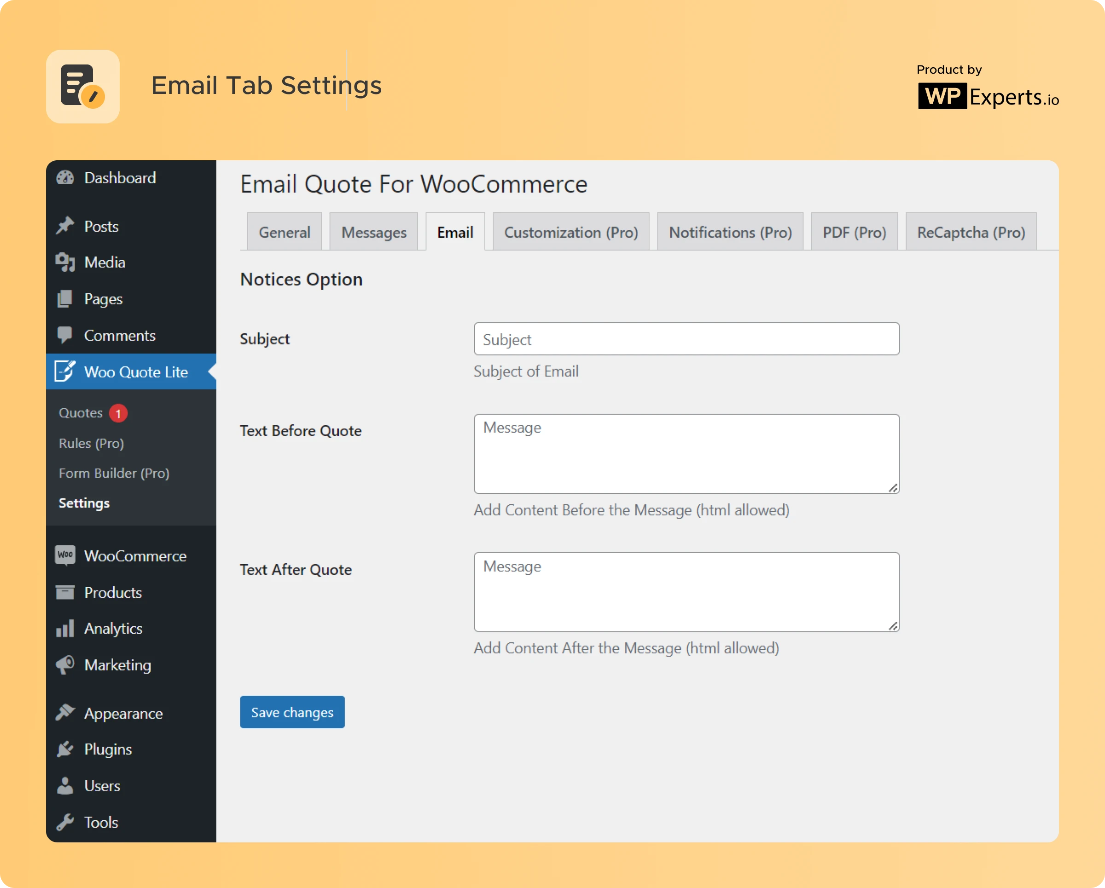Image resolution: width=1105 pixels, height=888 pixels.
Task: Open Media in admin sidebar
Action: (131, 263)
